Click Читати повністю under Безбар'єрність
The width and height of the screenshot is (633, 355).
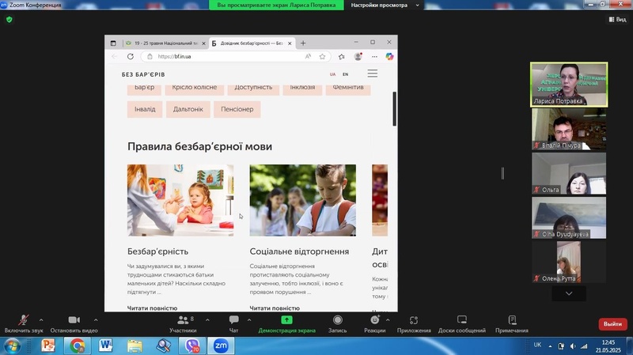[152, 308]
